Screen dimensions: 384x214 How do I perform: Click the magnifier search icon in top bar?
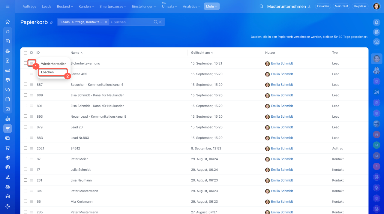[261, 6]
